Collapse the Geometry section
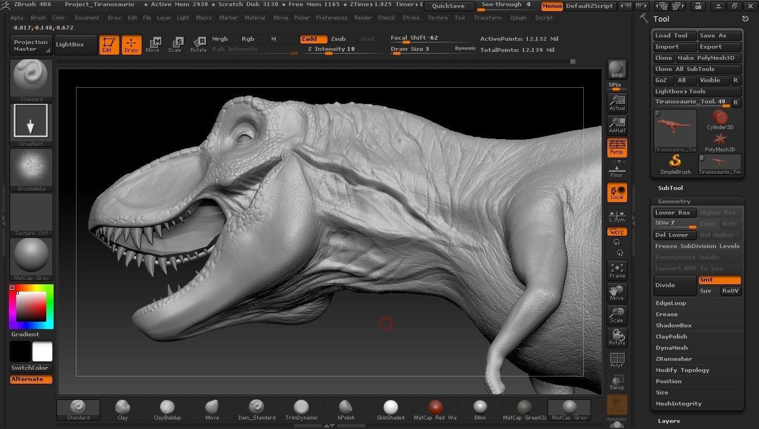759x429 pixels. 674,201
